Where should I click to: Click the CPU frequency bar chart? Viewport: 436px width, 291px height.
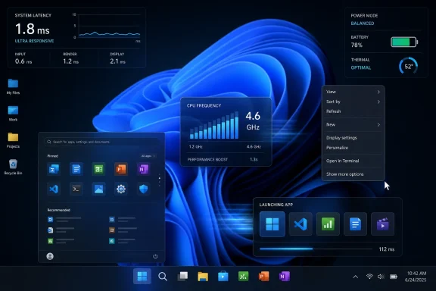[213, 125]
